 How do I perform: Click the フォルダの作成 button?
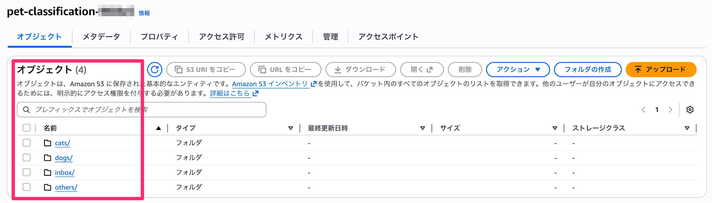(x=587, y=70)
